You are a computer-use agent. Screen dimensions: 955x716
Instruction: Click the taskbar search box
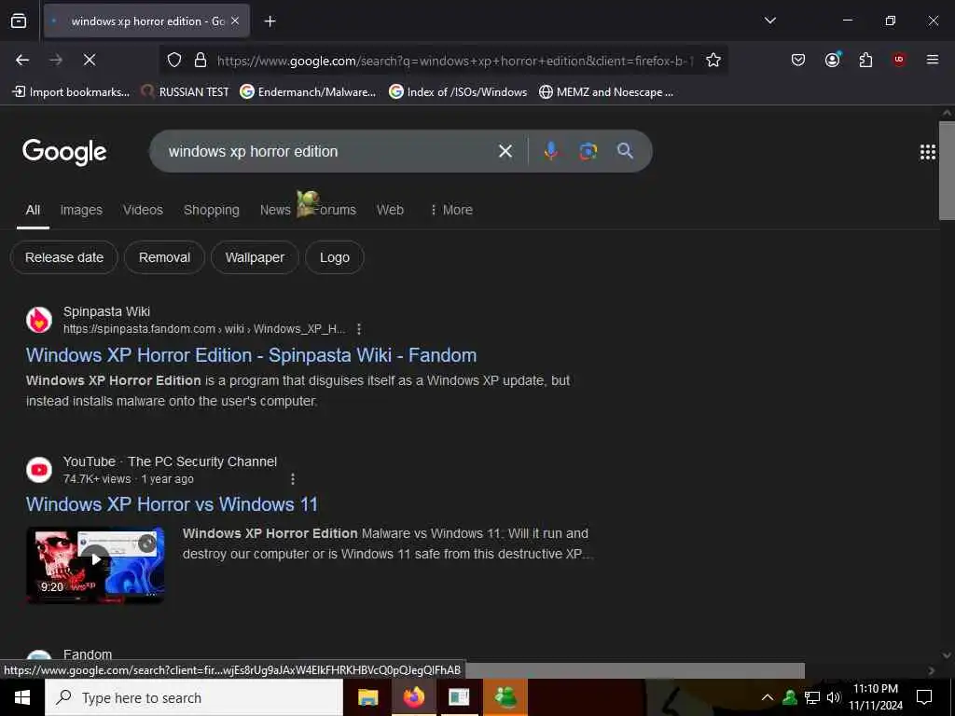click(194, 697)
